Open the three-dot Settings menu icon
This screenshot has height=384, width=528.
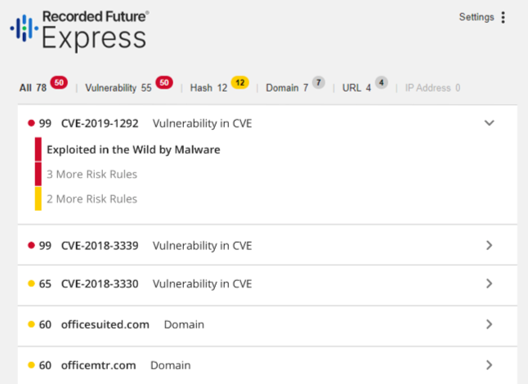click(x=503, y=17)
